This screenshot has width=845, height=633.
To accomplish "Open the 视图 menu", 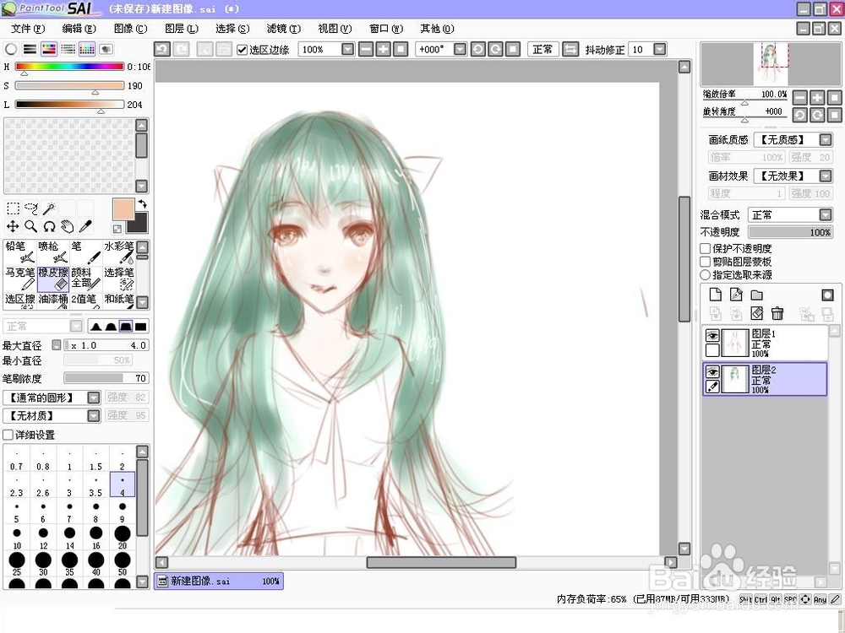I will click(x=335, y=29).
